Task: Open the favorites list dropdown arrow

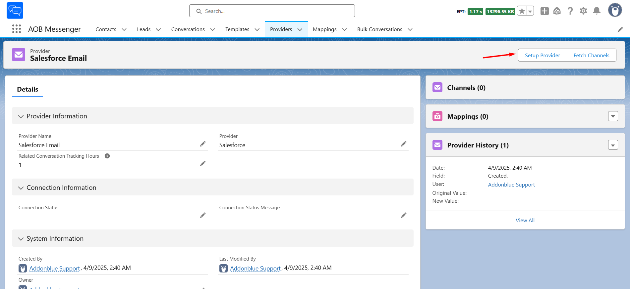Action: (530, 11)
